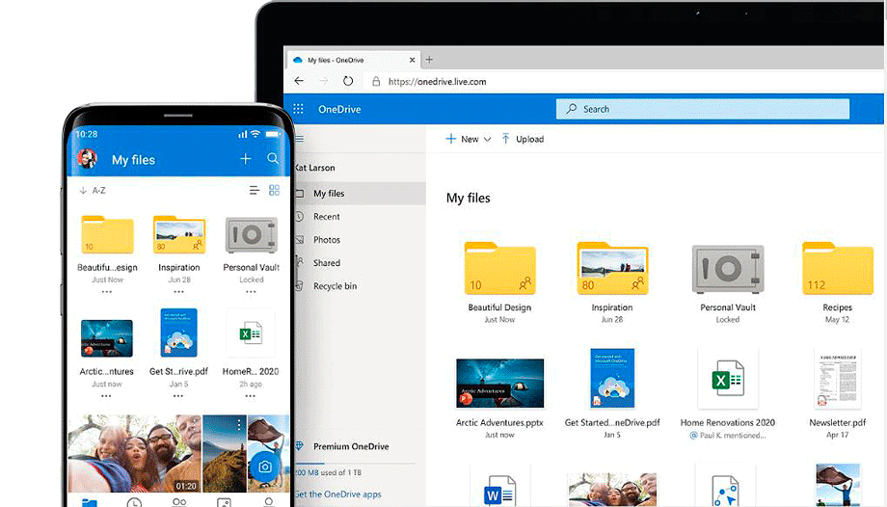Open a new browser tab with plus

click(429, 60)
